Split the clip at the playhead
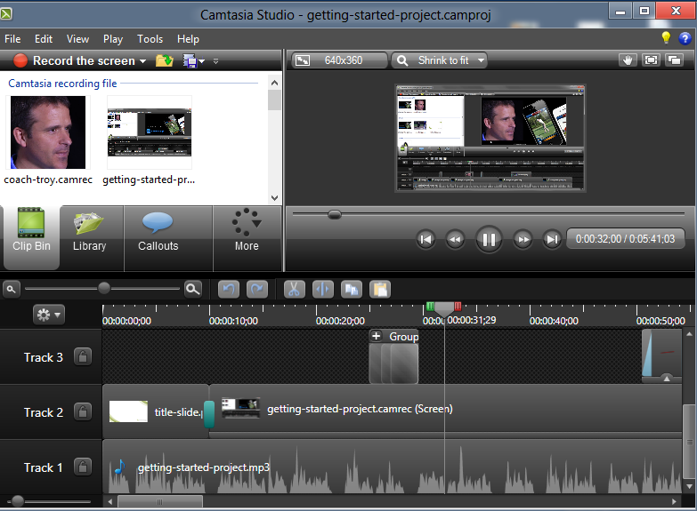 (x=323, y=290)
